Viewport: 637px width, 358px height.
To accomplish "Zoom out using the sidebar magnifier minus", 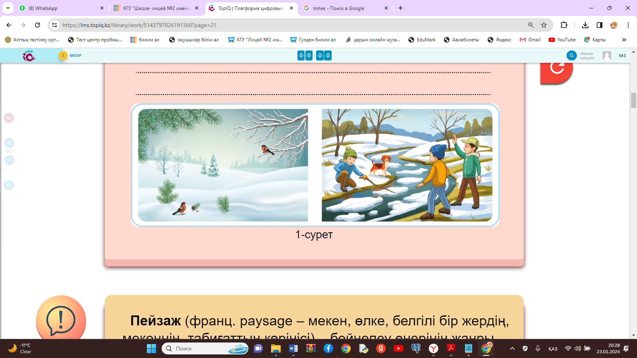I will pyautogui.click(x=9, y=160).
